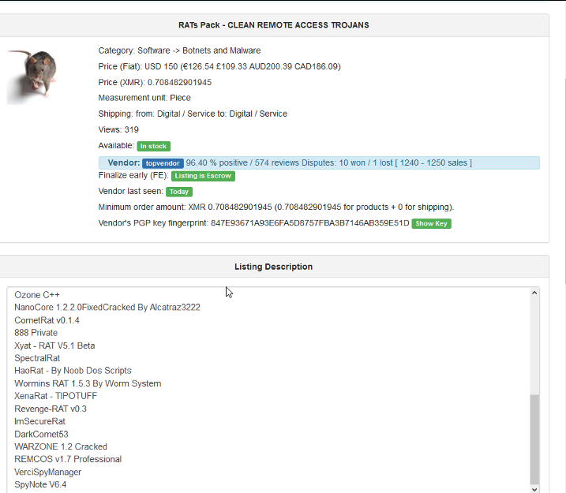Click the description box scroll-down arrow
This screenshot has height=493, width=566.
click(x=534, y=489)
